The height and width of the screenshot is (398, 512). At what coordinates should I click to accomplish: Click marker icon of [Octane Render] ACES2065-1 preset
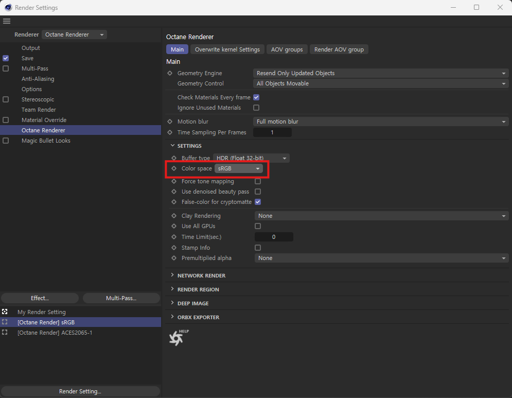click(x=5, y=332)
